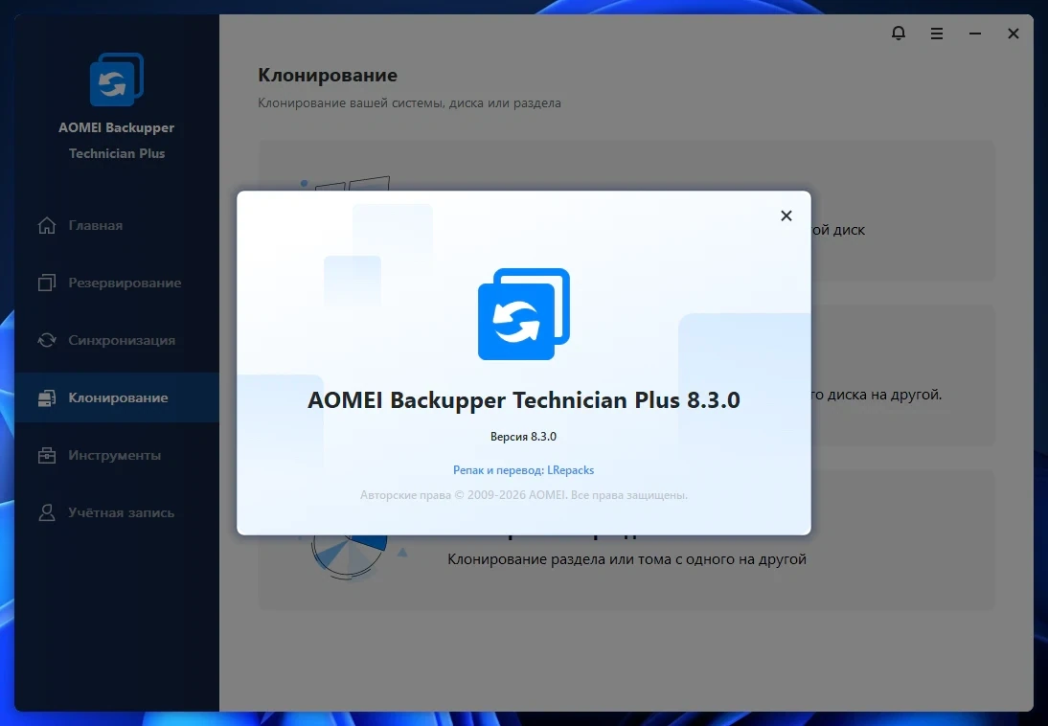Image resolution: width=1048 pixels, height=726 pixels.
Task: Click the AOMEI Backupper Technician Plus 8.3.0 title
Action: coord(523,399)
